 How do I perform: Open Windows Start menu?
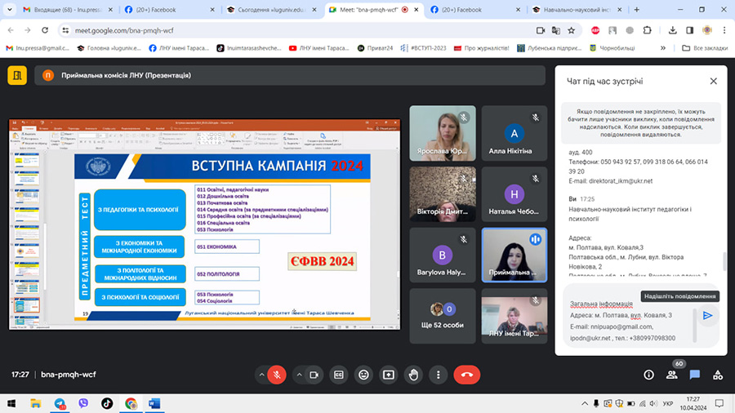tap(11, 403)
